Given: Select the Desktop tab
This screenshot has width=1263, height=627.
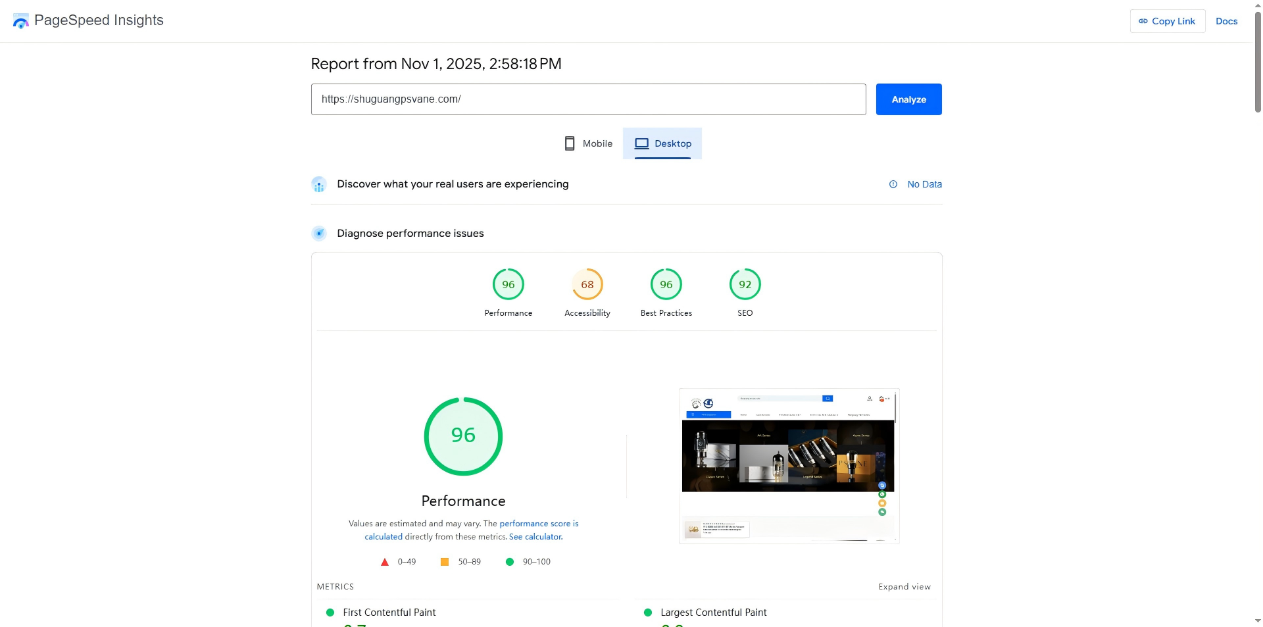Looking at the screenshot, I should click(x=662, y=143).
